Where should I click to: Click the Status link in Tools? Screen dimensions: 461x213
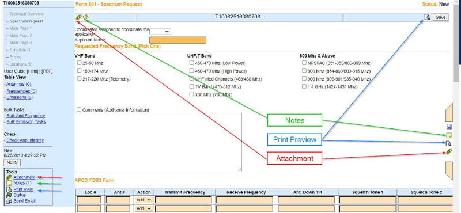point(20,195)
